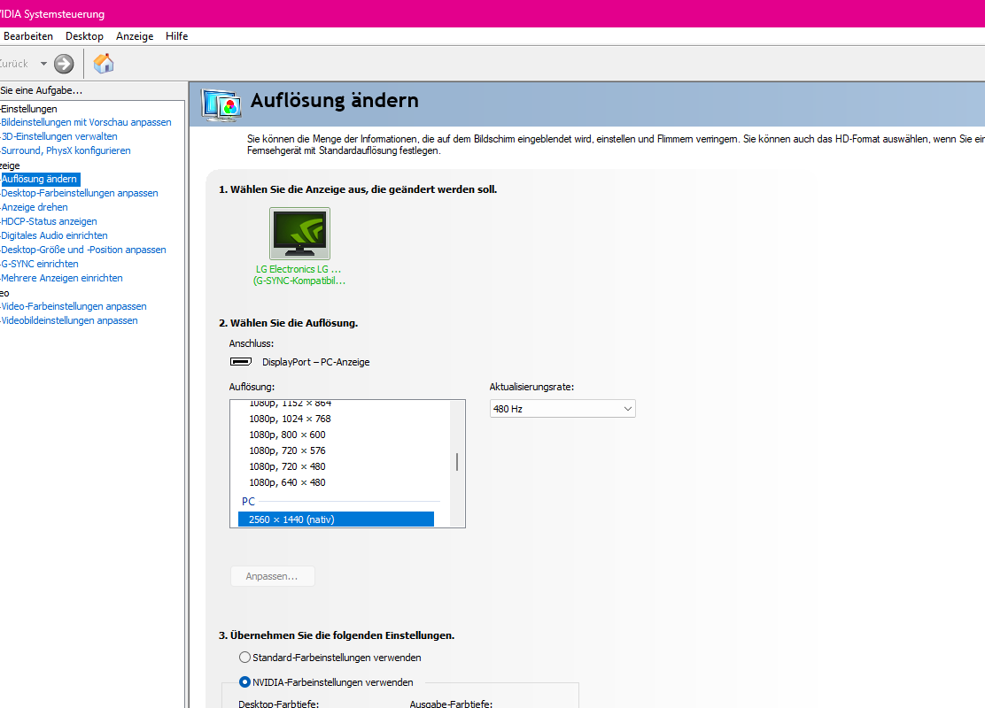Select NVIDIA-Farbeinstellungen verwenden radio button
Screen dimensions: 985x708
pos(245,681)
